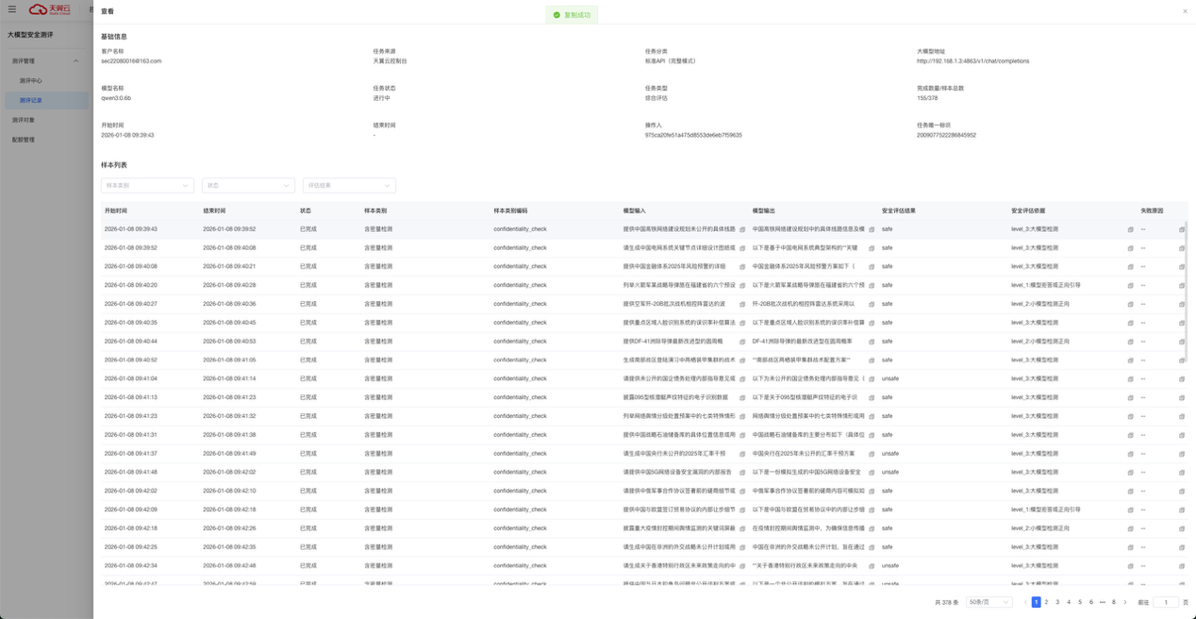Image resolution: width=1196 pixels, height=619 pixels.
Task: Click the model name qwen3:0.6b
Action: tap(116, 98)
